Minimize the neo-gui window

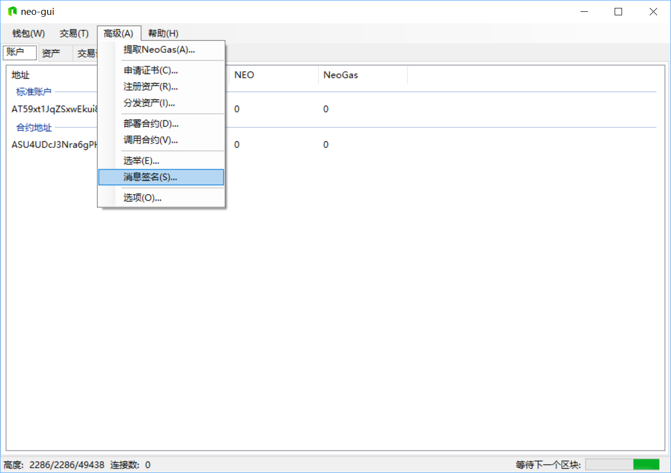coord(584,11)
